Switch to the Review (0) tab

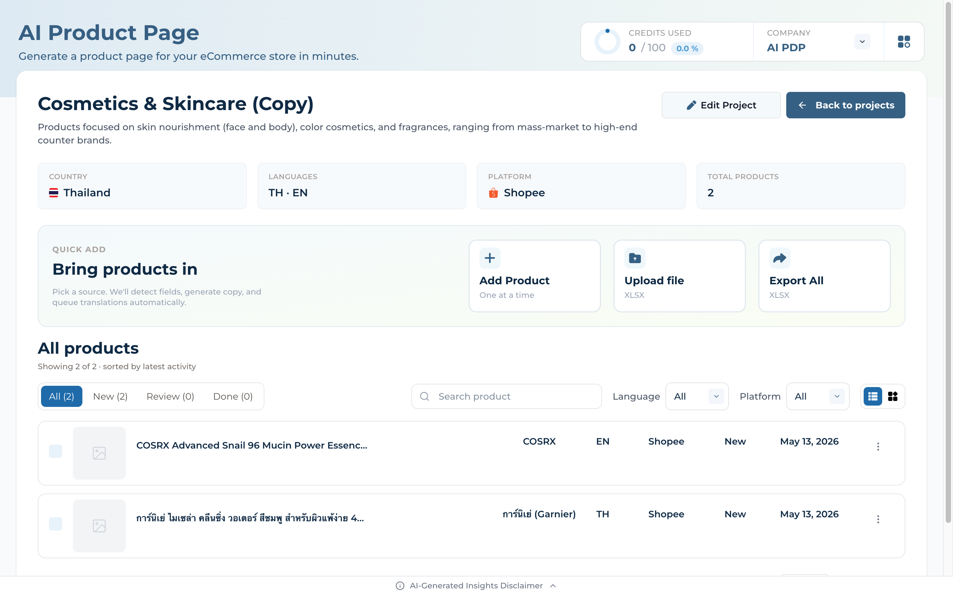click(170, 396)
